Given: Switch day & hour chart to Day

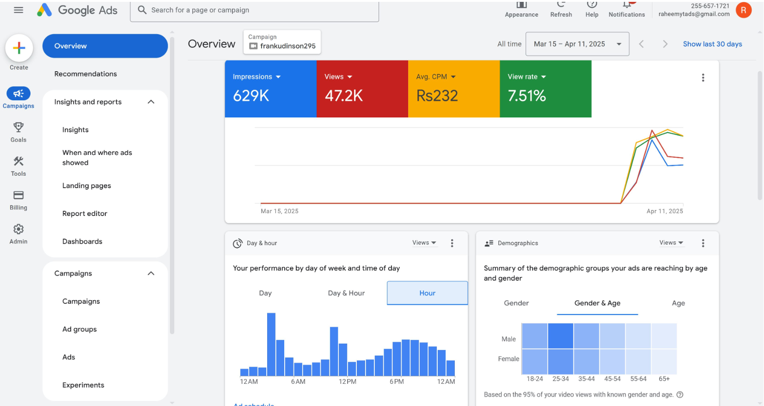Looking at the screenshot, I should [265, 293].
